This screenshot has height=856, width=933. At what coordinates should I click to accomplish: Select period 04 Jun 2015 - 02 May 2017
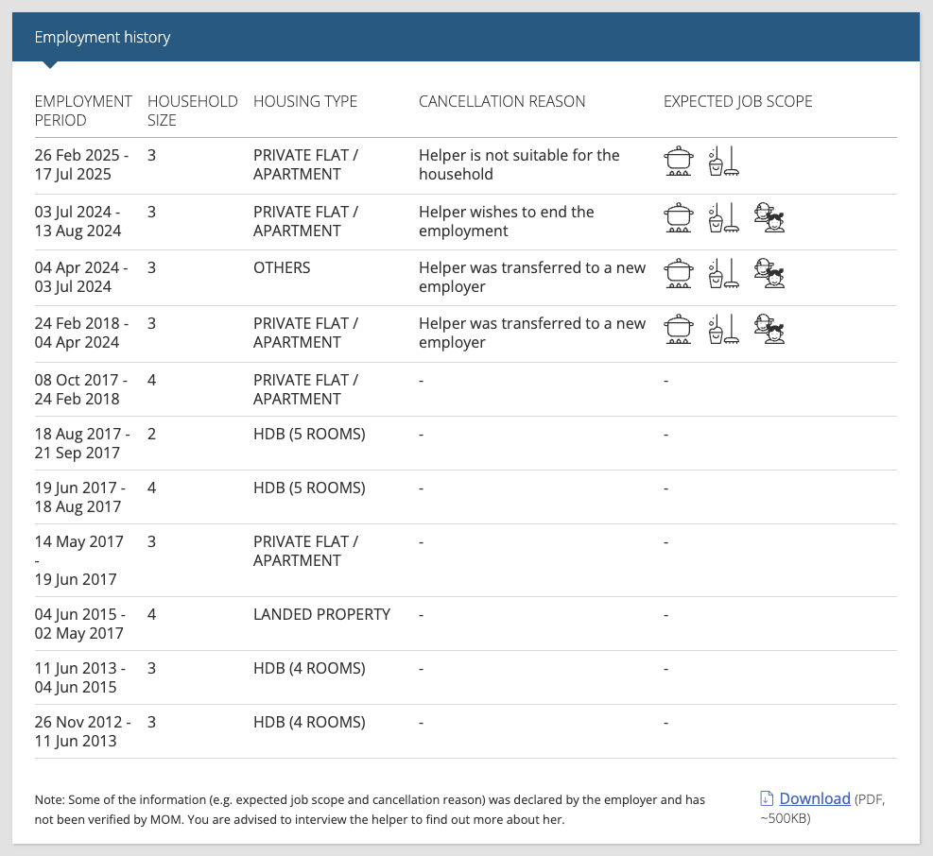[x=79, y=624]
